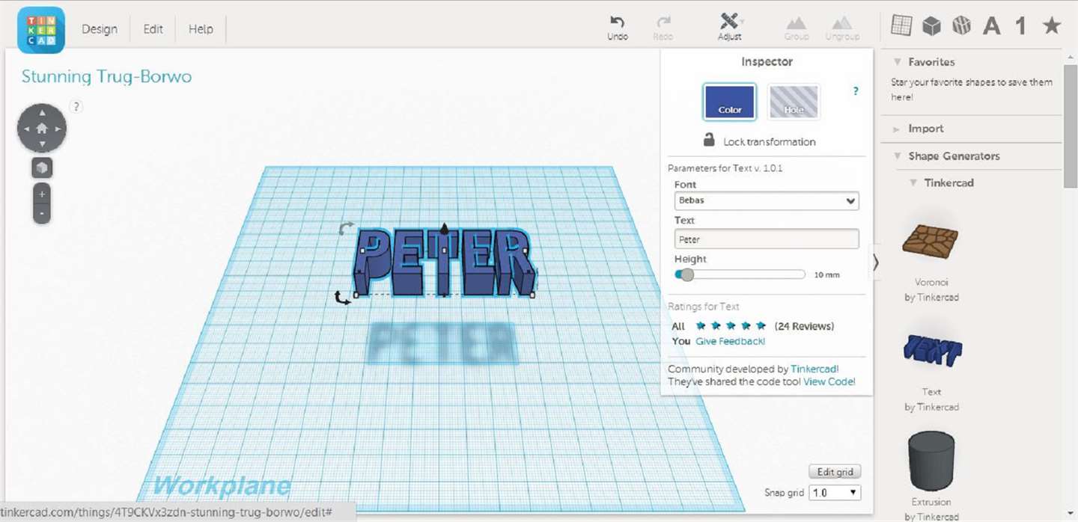Screen dimensions: 1078x522
Task: Show favorites with the star icon
Action: click(1052, 26)
